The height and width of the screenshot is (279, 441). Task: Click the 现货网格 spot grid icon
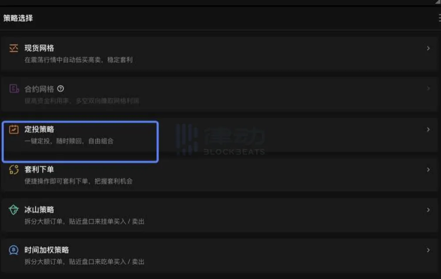click(14, 48)
